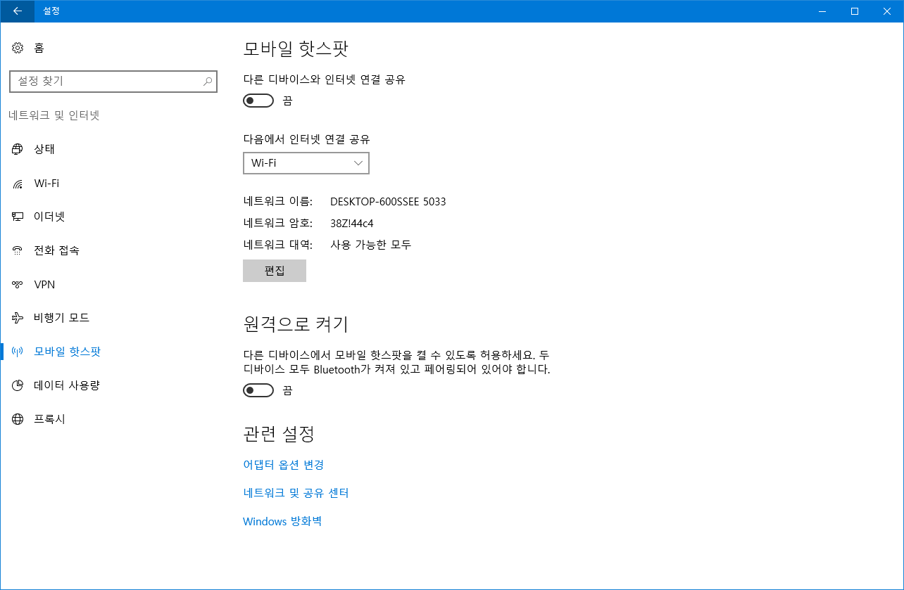Click the 상태 globe icon in sidebar
The image size is (904, 590).
point(18,149)
